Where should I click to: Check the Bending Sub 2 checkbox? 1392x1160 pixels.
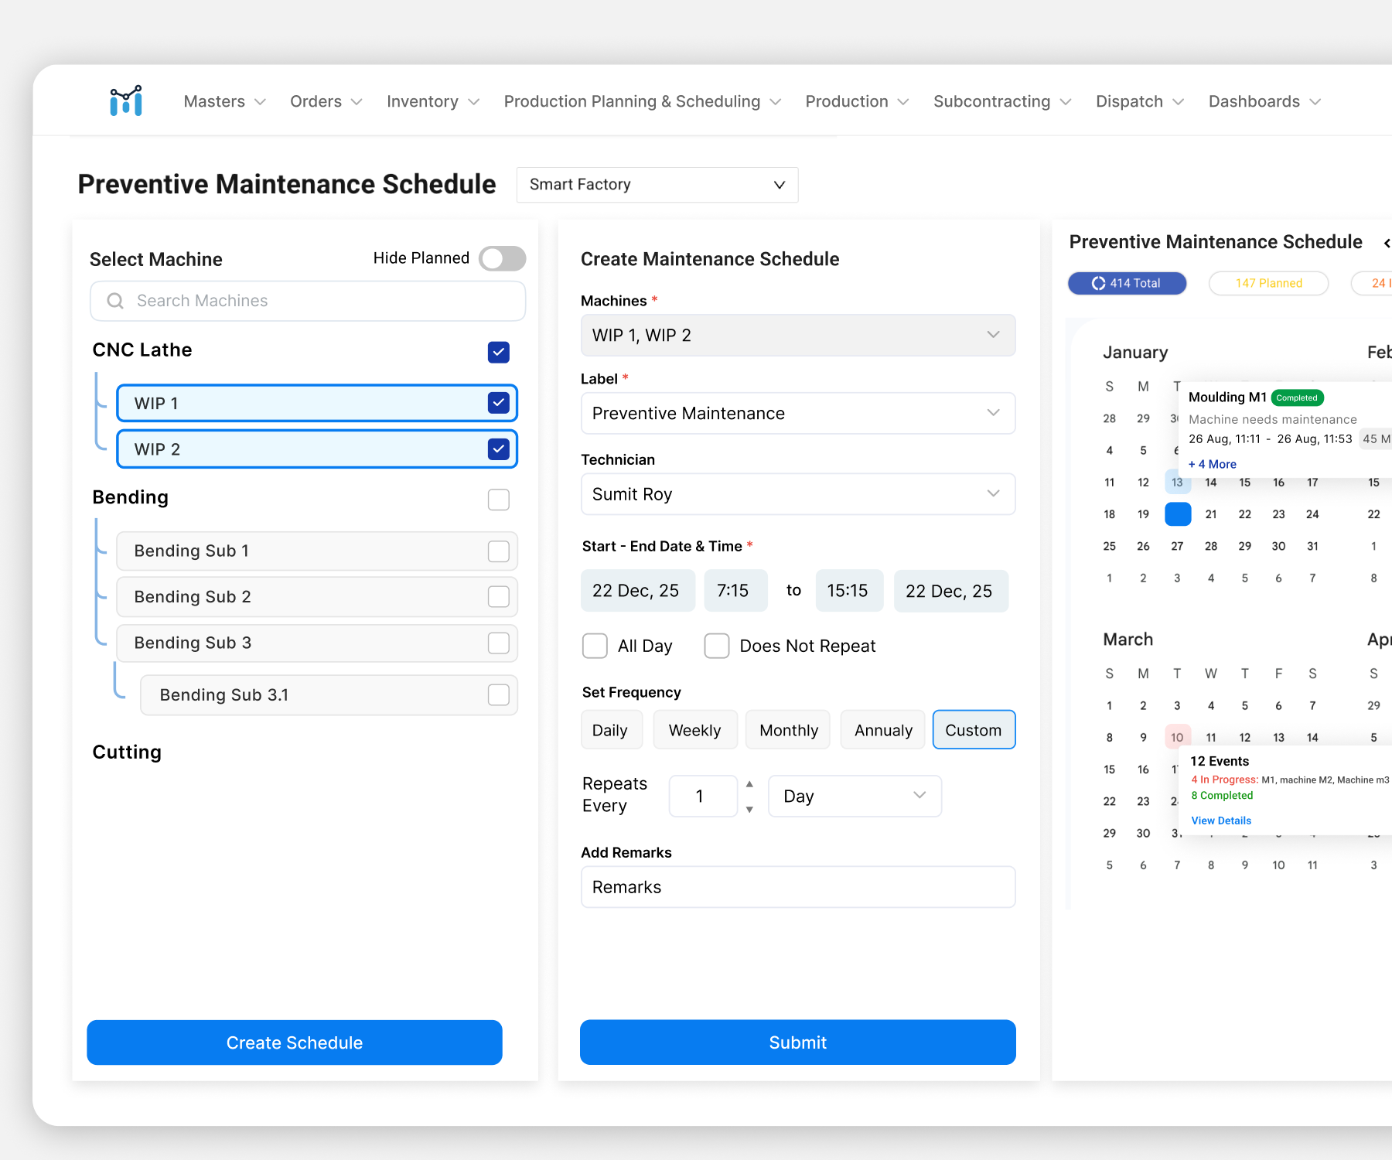[499, 597]
